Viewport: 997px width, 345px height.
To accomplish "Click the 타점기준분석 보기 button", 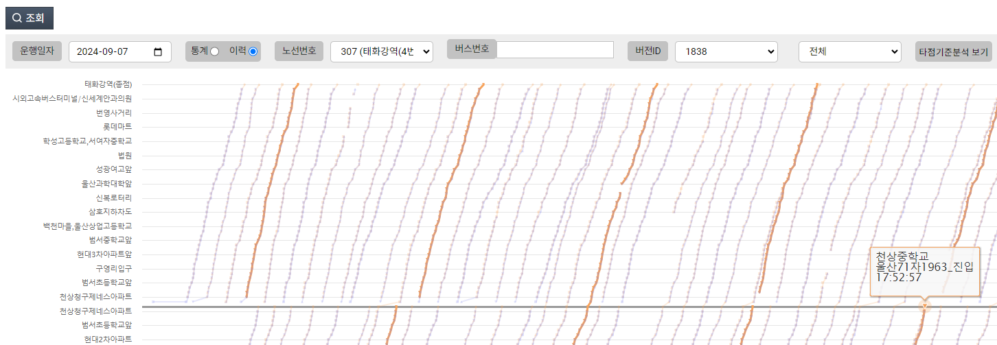I will [x=953, y=51].
